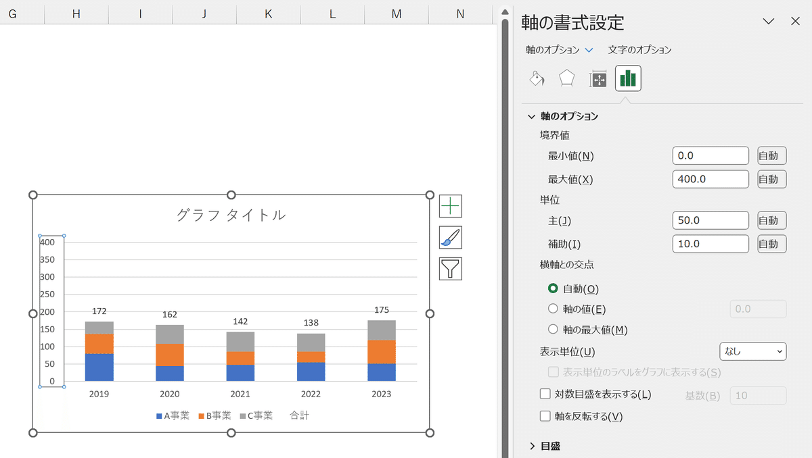Click the 400 label on the vertical axis

coord(47,242)
